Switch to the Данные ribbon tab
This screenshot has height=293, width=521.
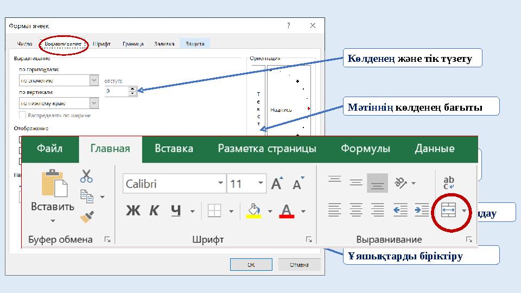(x=434, y=149)
